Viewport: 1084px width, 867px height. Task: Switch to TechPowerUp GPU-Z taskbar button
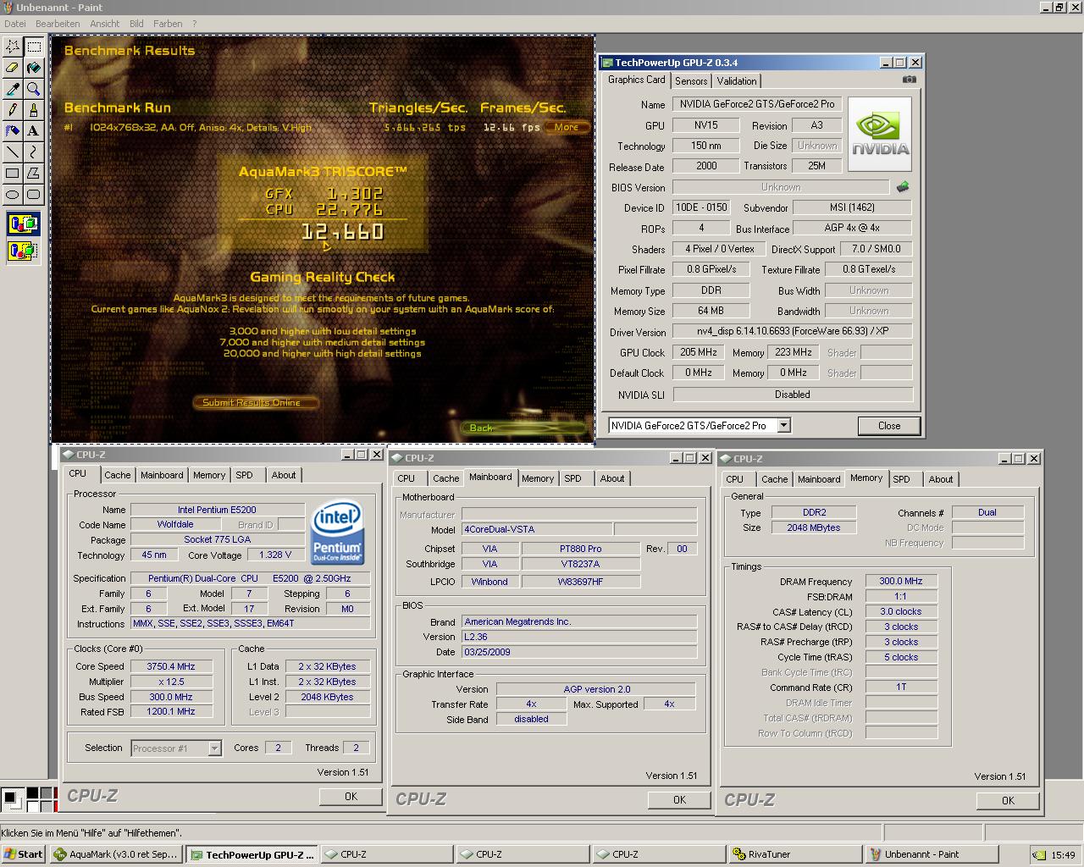point(252,854)
